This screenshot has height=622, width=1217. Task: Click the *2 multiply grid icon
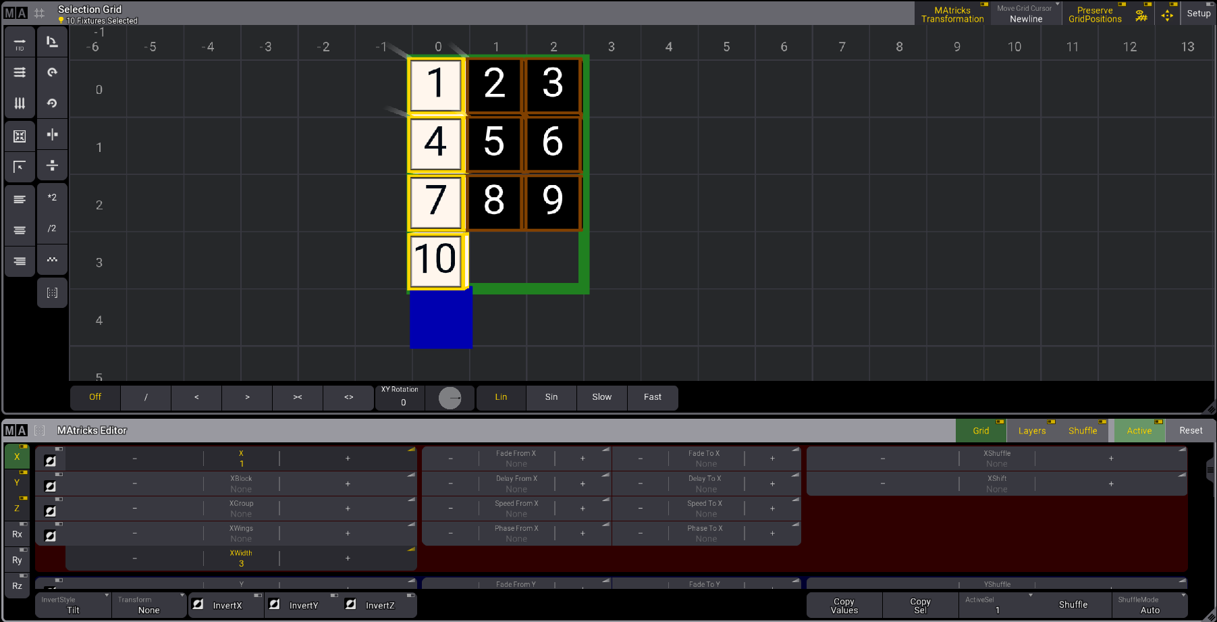pos(52,198)
